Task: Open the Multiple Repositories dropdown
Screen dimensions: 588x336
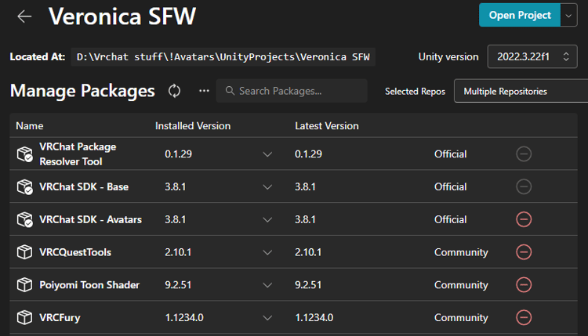Action: click(x=521, y=91)
